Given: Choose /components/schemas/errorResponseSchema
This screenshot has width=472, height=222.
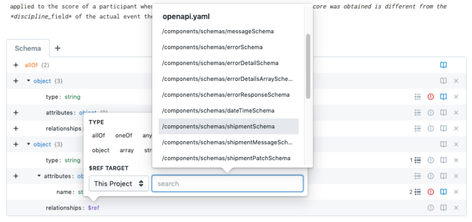Looking at the screenshot, I should (x=228, y=95).
